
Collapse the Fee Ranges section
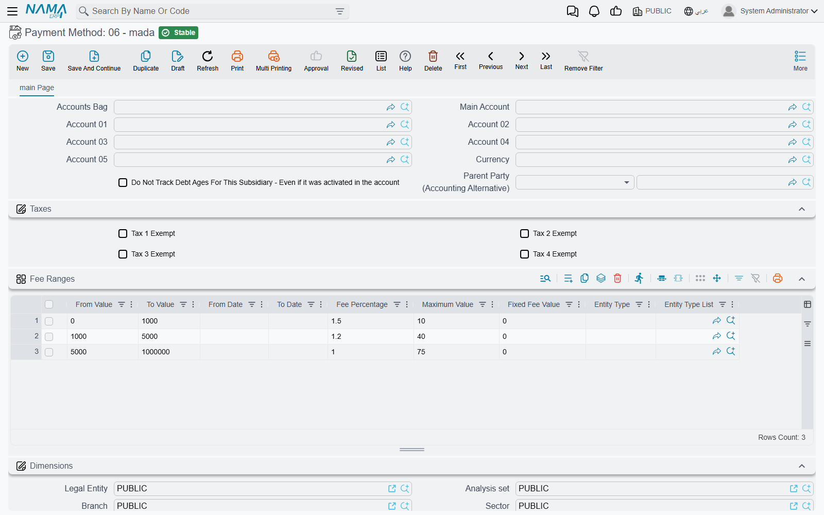(x=802, y=279)
